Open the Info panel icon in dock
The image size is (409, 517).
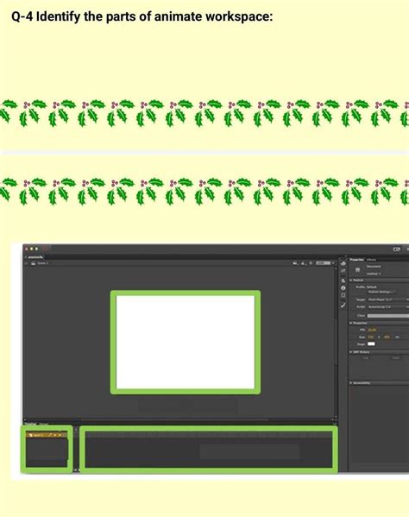pos(343,287)
